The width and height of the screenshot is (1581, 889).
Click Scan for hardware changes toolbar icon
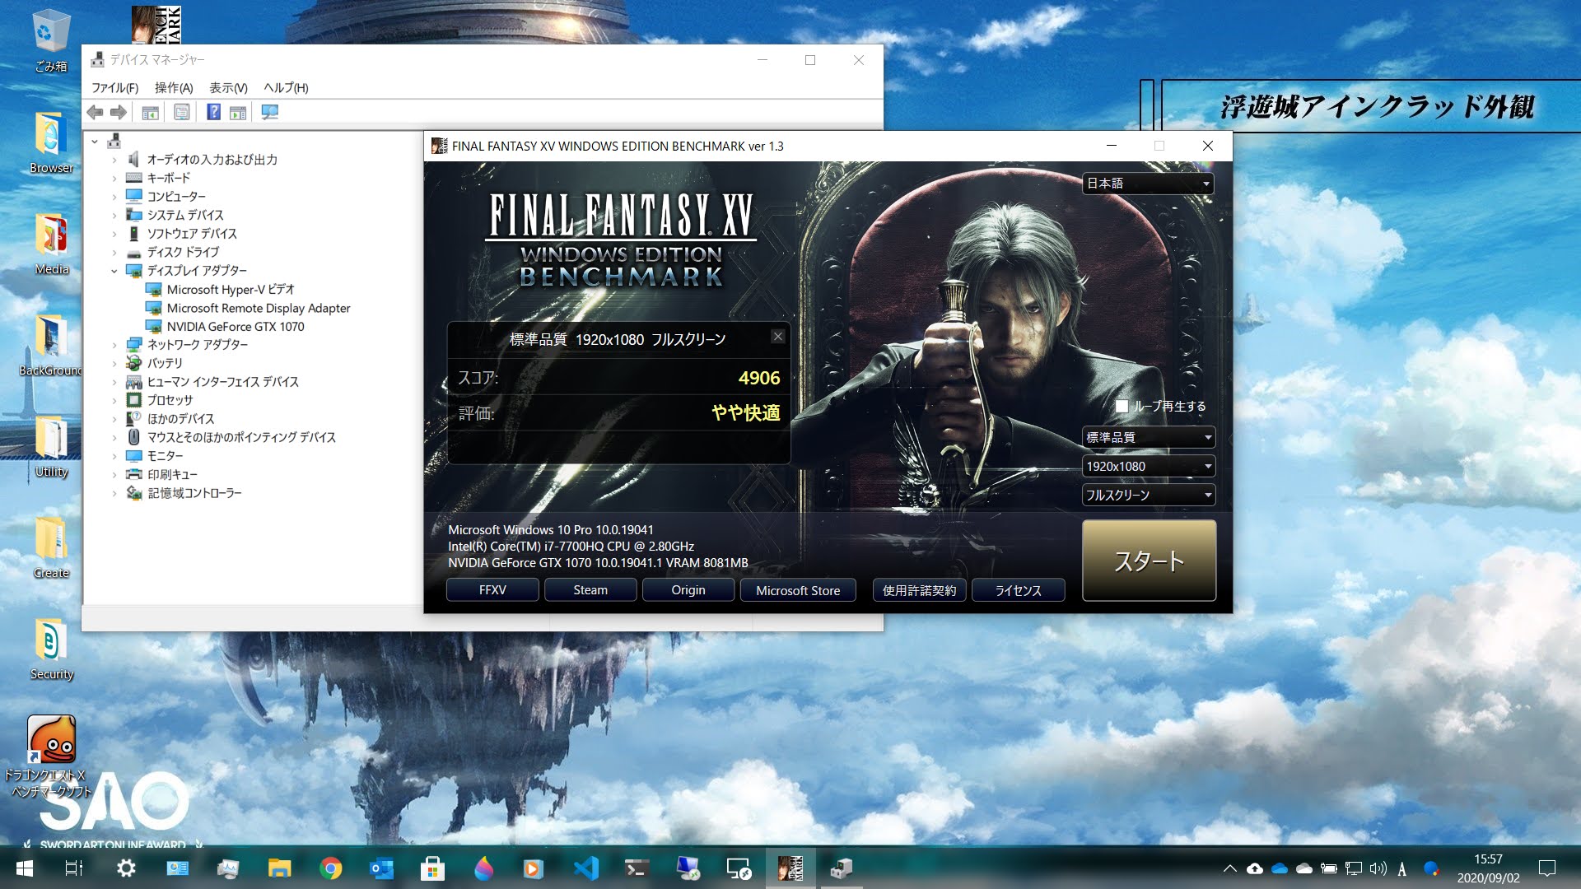point(269,112)
